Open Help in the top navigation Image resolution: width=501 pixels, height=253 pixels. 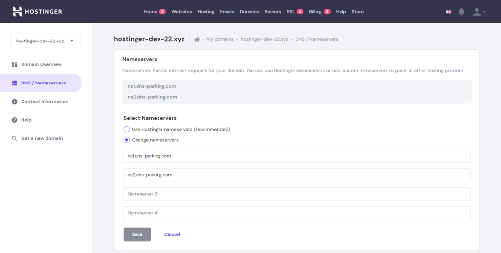point(341,12)
